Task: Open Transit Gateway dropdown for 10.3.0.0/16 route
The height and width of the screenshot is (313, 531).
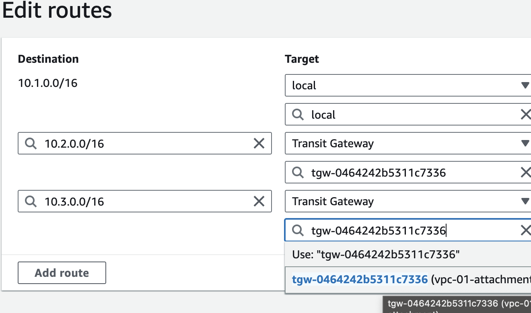Action: pyautogui.click(x=525, y=201)
